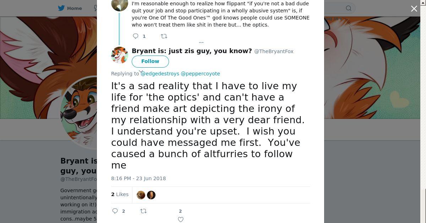
Task: Open the @peppercoyote profile link
Action: tap(200, 74)
